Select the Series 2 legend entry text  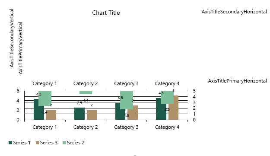[76, 143]
